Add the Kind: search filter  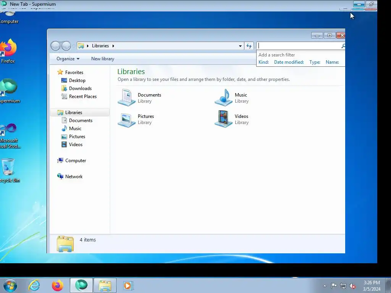coord(263,62)
